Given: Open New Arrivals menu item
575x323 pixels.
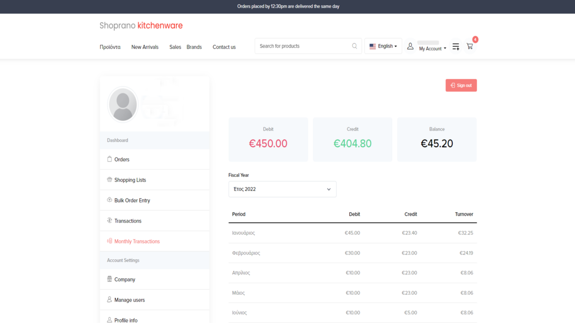Looking at the screenshot, I should tap(145, 47).
